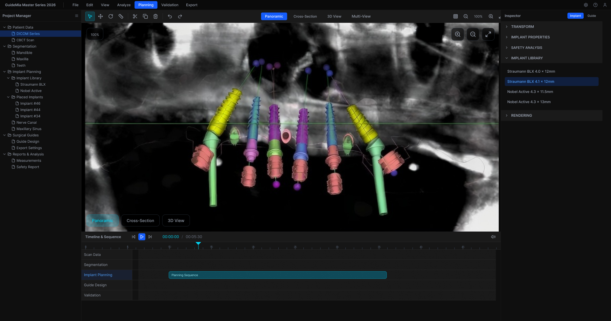Collapse the Placed Implants folder

click(x=8, y=97)
